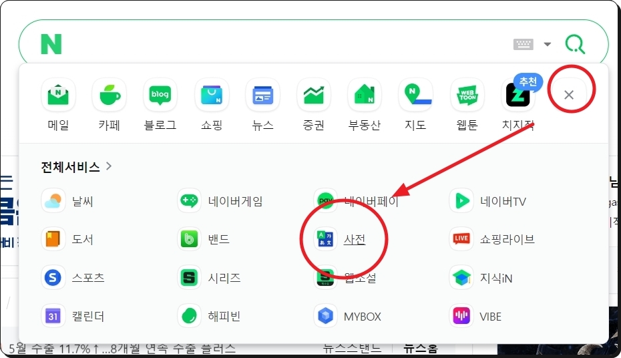Click the 도서 book icon
Viewport: 621px width, 358px height.
(53, 239)
